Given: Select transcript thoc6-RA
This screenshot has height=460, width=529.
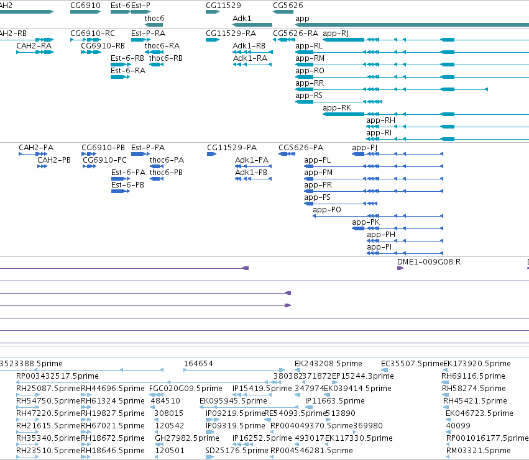Looking at the screenshot, I should coord(162,46).
